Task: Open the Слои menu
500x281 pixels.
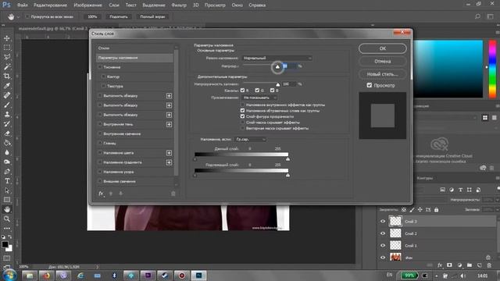Action: click(114, 5)
